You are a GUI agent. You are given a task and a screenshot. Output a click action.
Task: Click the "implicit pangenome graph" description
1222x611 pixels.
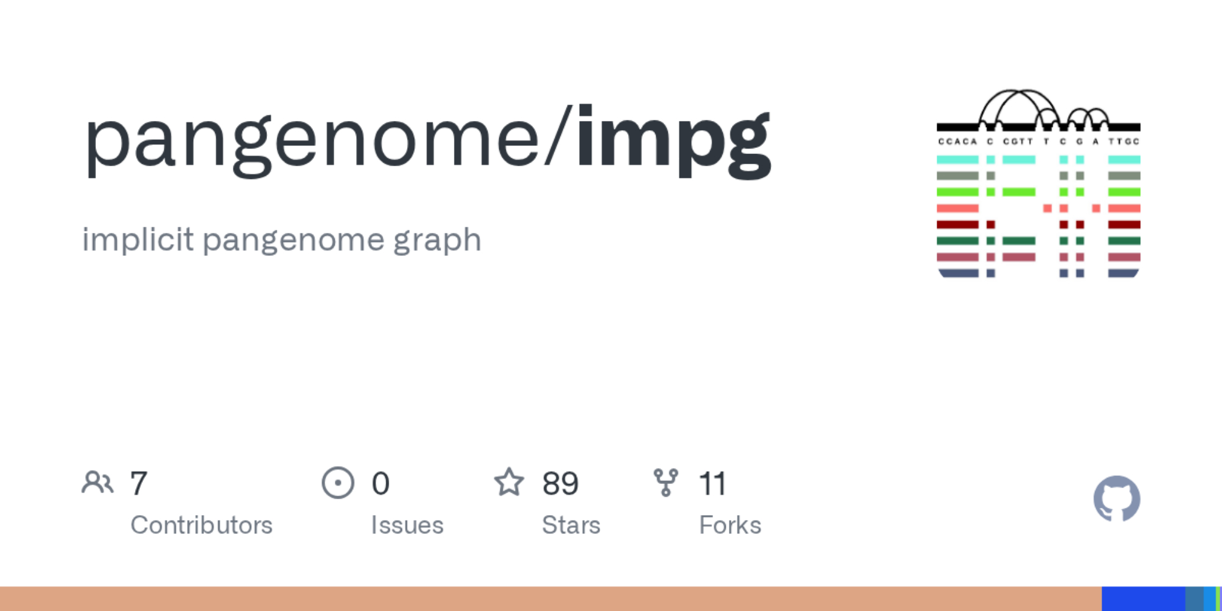coord(282,240)
